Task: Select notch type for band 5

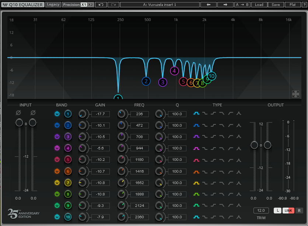Action: (239, 160)
